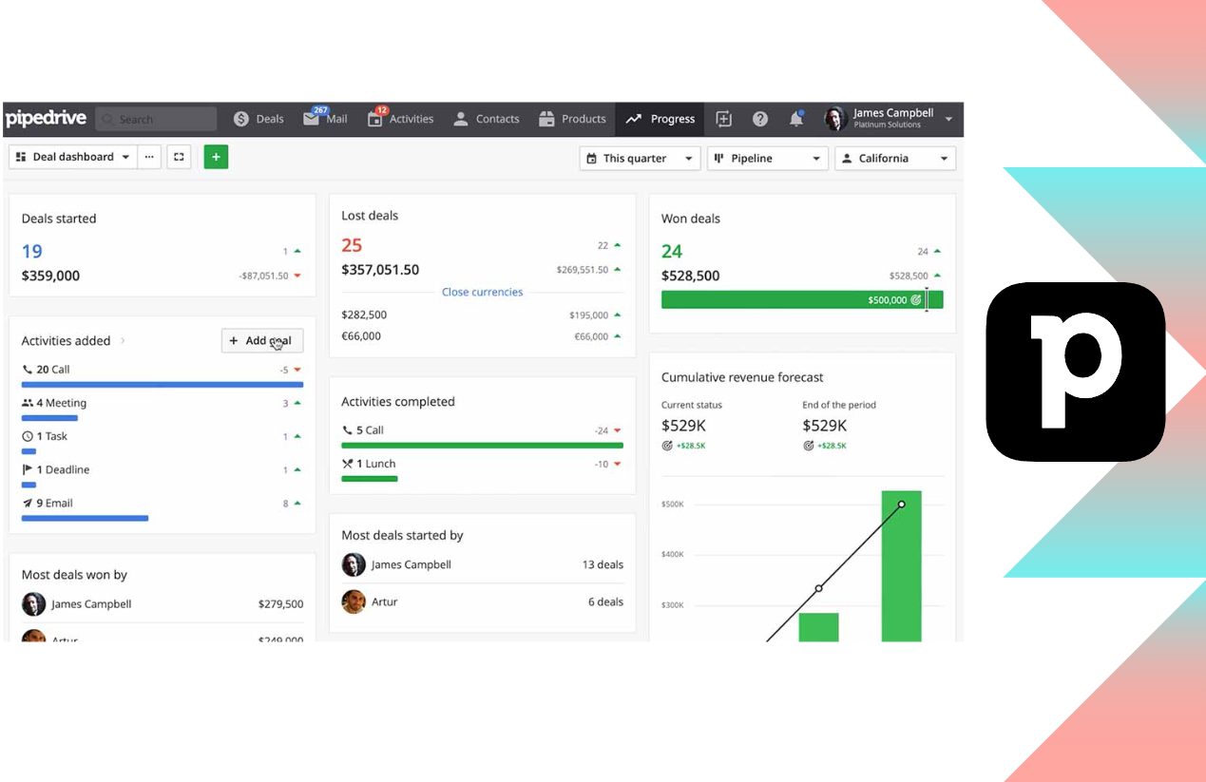Click the 1 Lunch row in Activities completed

(x=483, y=469)
